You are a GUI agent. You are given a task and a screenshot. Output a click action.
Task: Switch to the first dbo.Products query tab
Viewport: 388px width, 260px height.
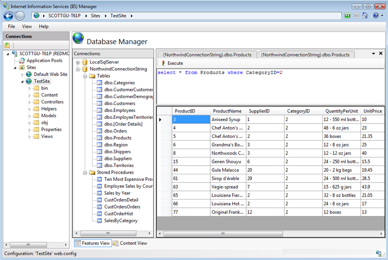click(207, 55)
